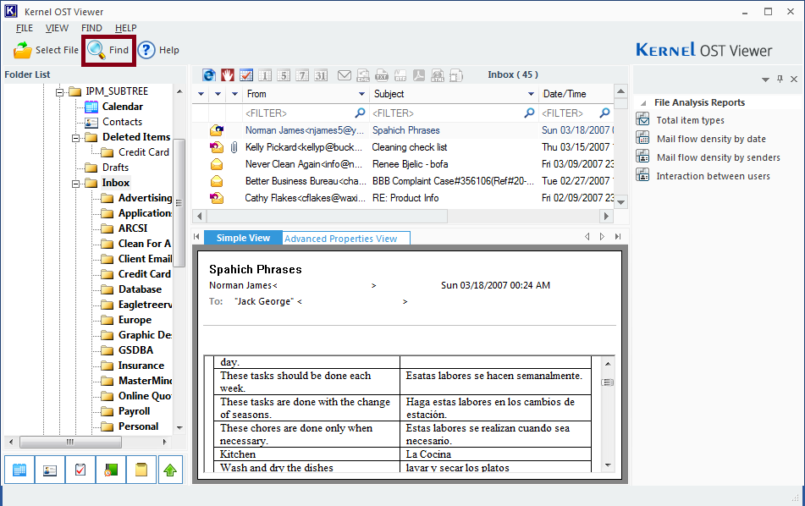Image resolution: width=805 pixels, height=506 pixels.
Task: Collapse the Deleted Items tree node
Action: [75, 138]
